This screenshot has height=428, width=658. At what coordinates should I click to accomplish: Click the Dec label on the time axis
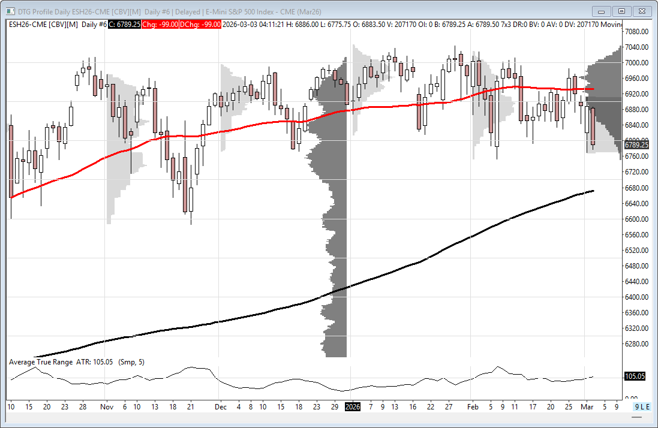click(221, 406)
